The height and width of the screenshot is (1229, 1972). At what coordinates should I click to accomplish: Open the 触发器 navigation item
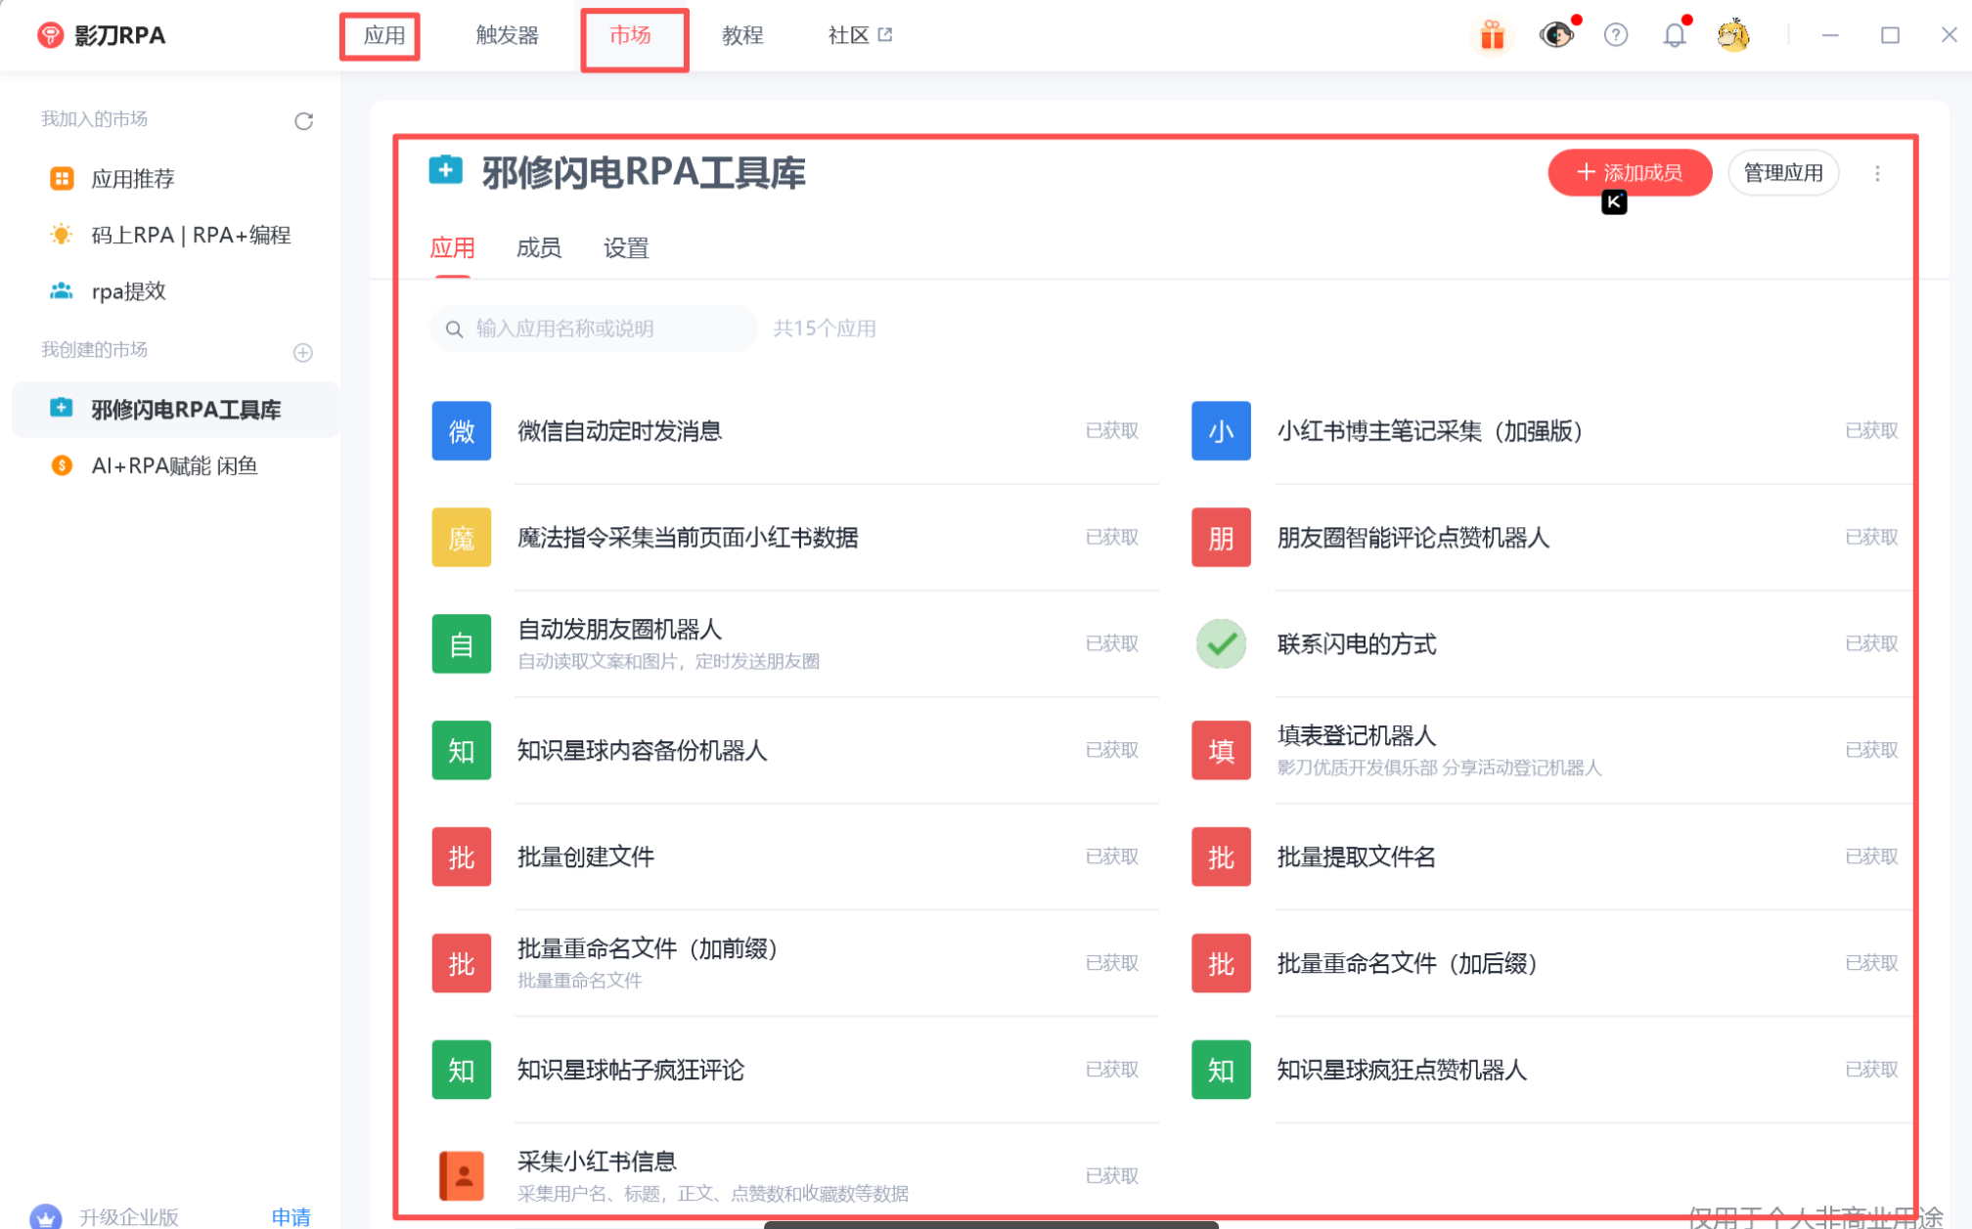coord(507,35)
